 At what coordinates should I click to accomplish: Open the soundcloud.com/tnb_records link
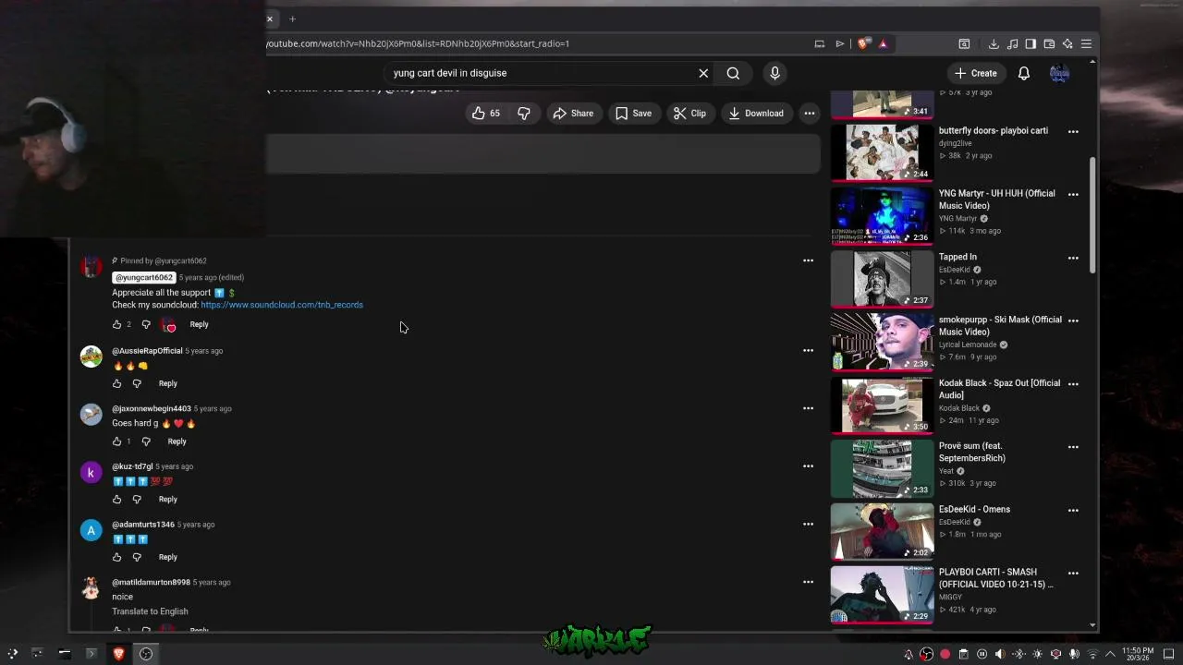[282, 305]
